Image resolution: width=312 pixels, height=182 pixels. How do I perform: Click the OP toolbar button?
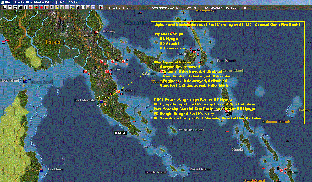point(83,8)
